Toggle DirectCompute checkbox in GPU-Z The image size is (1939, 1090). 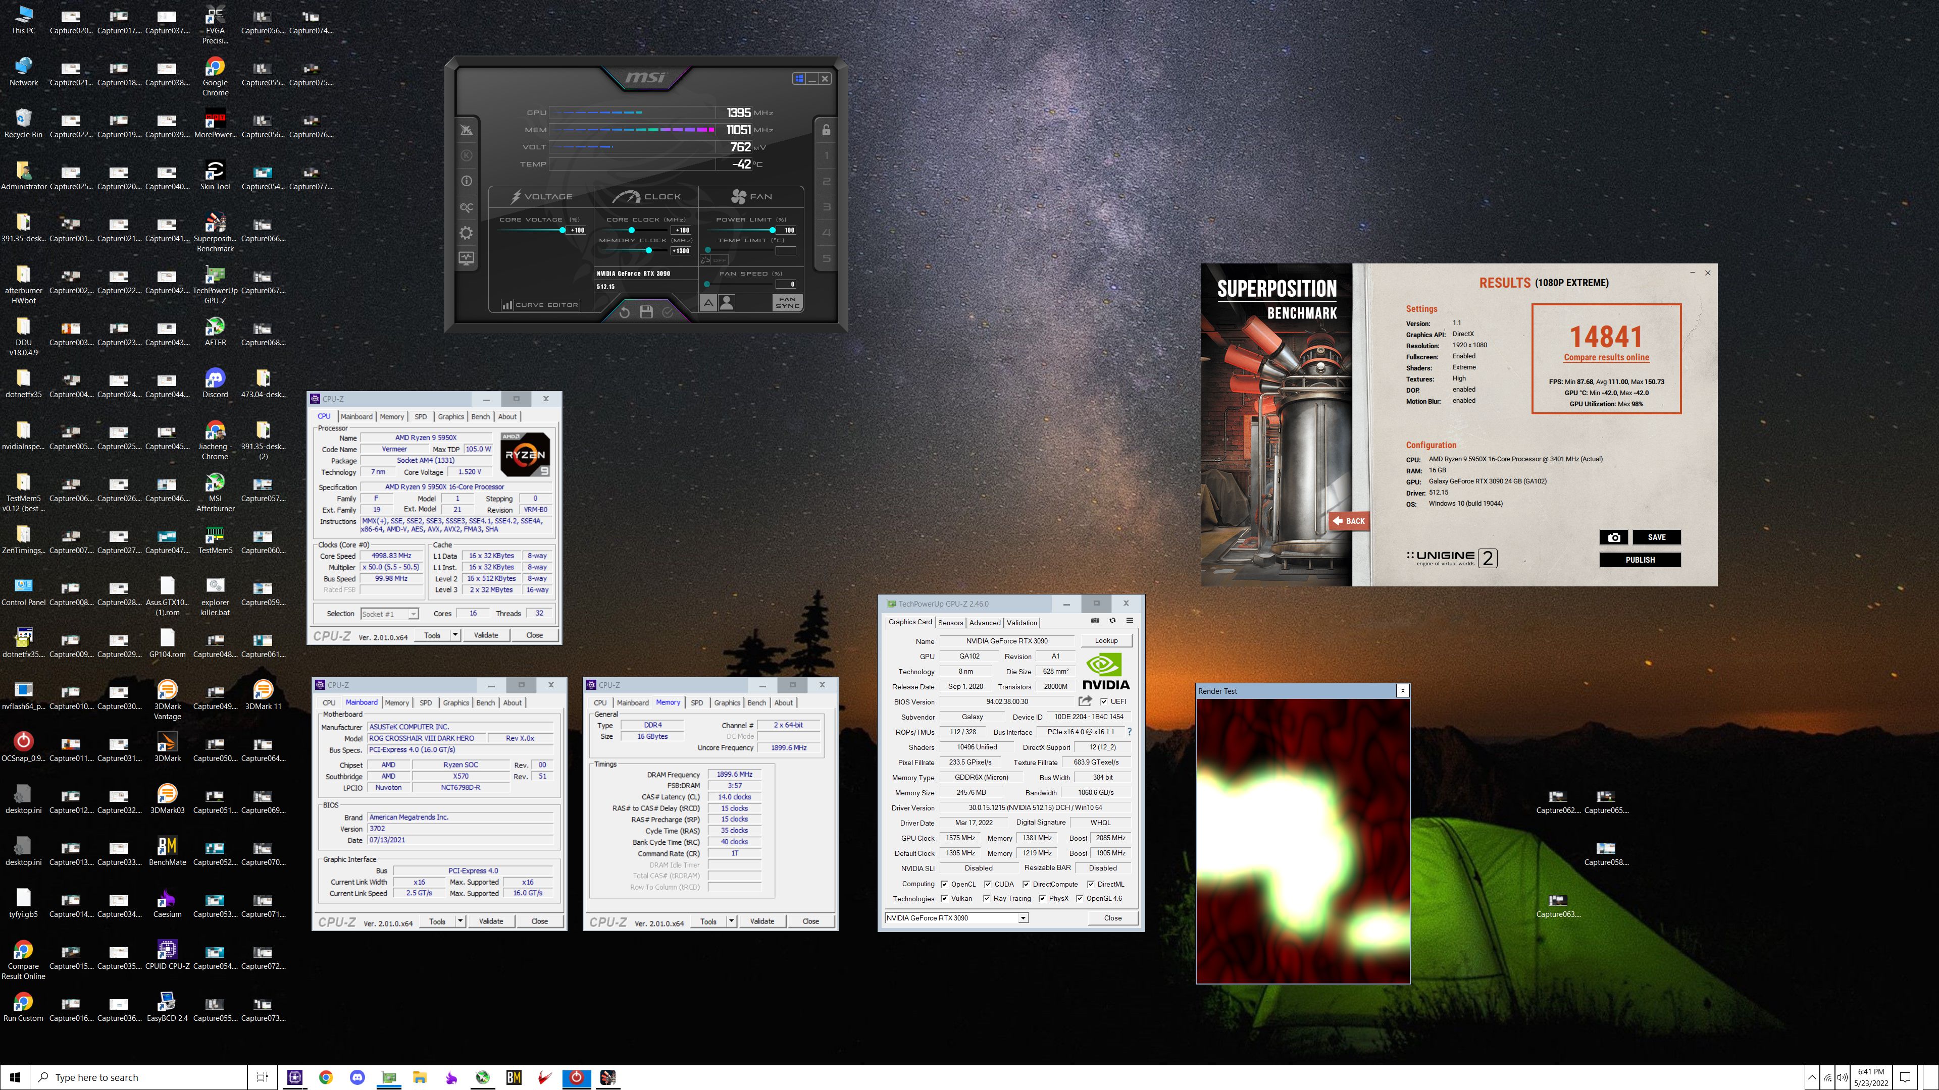click(1026, 884)
